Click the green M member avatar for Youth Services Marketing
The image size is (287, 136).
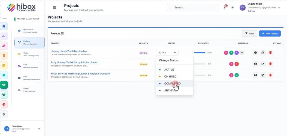click(237, 75)
